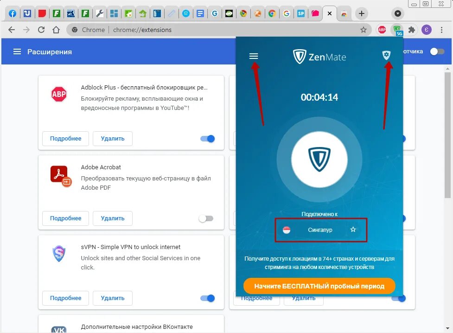Image resolution: width=453 pixels, height=333 pixels.
Task: Switch to the Chrome Web Store tab
Action: point(344,13)
